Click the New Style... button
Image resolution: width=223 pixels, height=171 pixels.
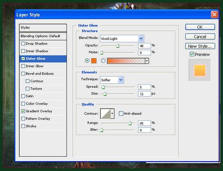click(x=200, y=46)
